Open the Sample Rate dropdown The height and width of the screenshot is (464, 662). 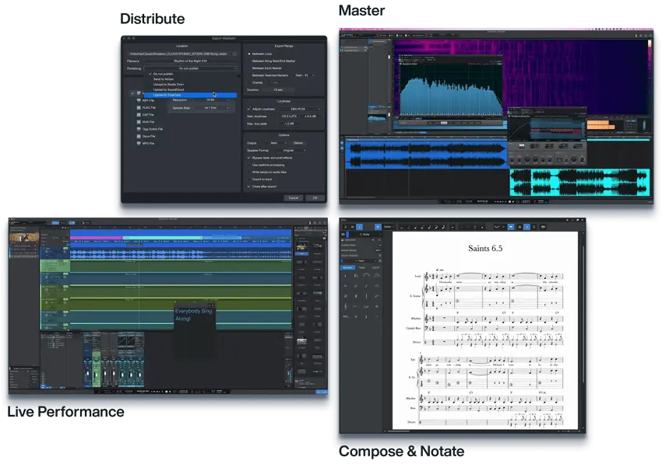213,108
